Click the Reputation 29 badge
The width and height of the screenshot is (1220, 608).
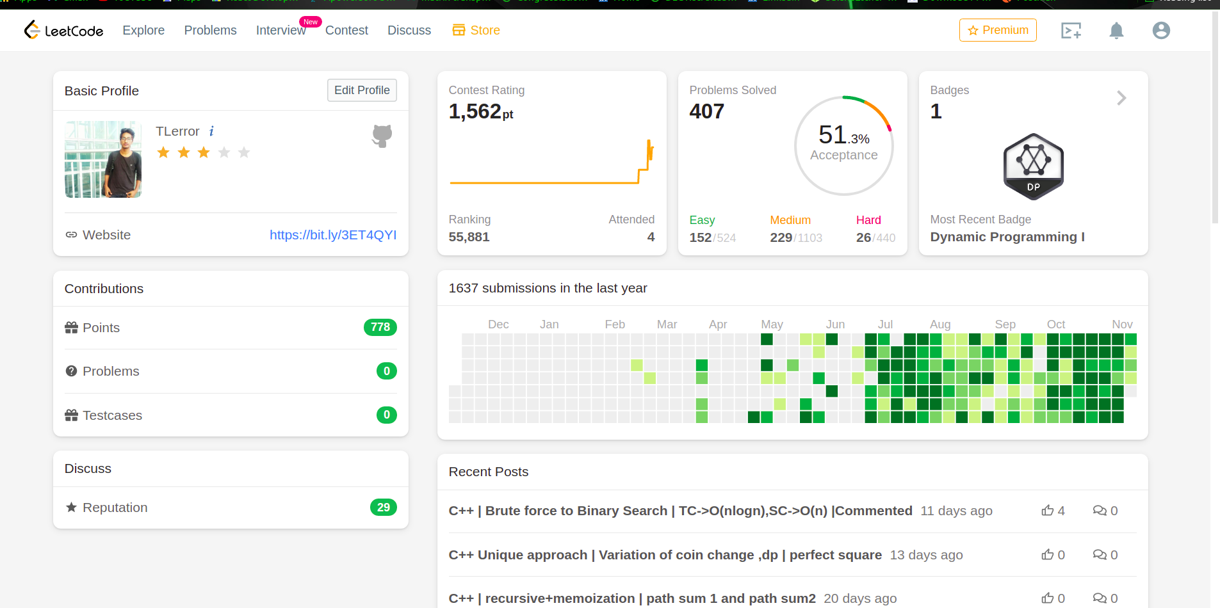[x=384, y=508]
